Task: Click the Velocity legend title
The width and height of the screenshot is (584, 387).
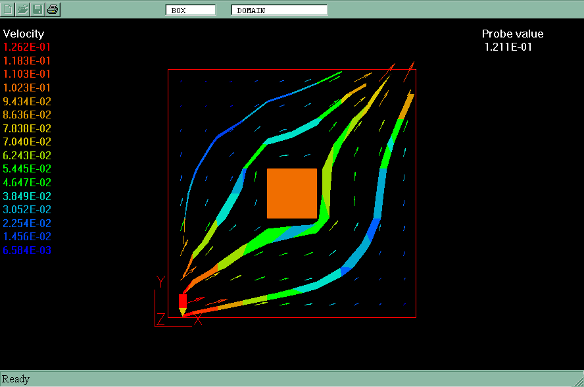Action: tap(24, 34)
